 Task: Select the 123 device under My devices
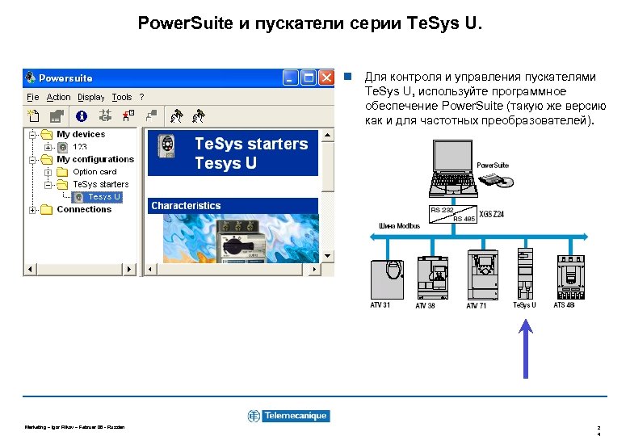[x=79, y=147]
